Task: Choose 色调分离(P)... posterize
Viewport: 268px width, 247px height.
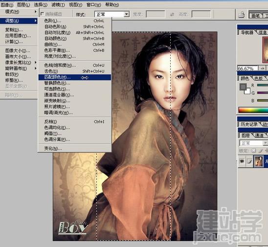Action: click(x=75, y=140)
